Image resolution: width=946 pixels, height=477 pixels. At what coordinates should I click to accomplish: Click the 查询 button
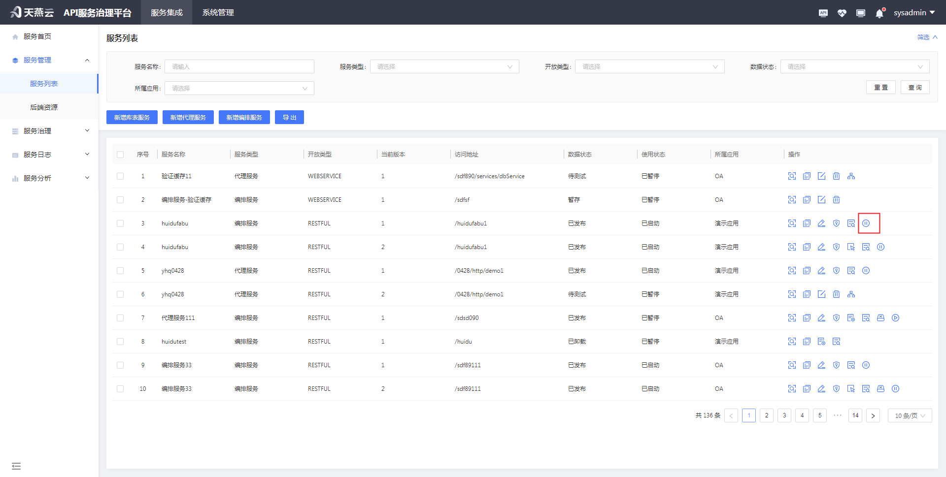point(914,88)
